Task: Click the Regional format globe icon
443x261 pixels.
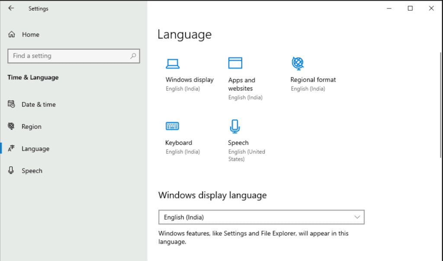Action: coord(298,63)
